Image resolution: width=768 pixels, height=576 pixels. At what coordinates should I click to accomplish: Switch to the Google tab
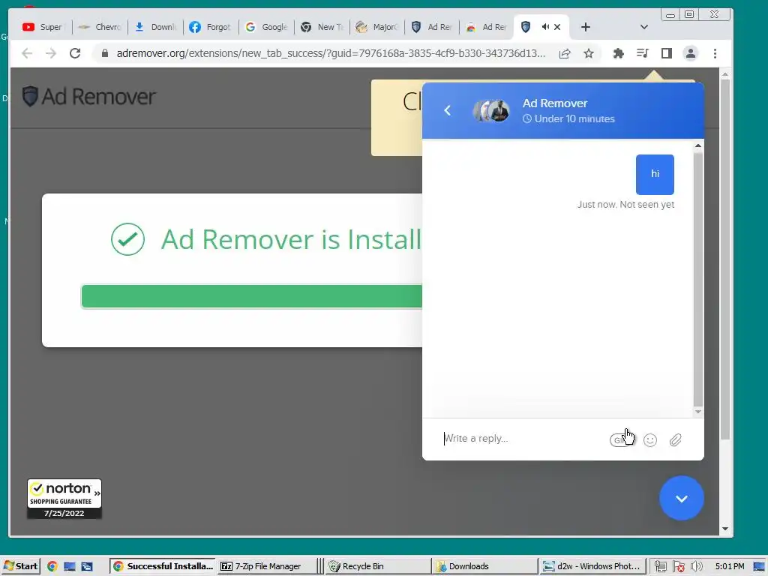[266, 27]
